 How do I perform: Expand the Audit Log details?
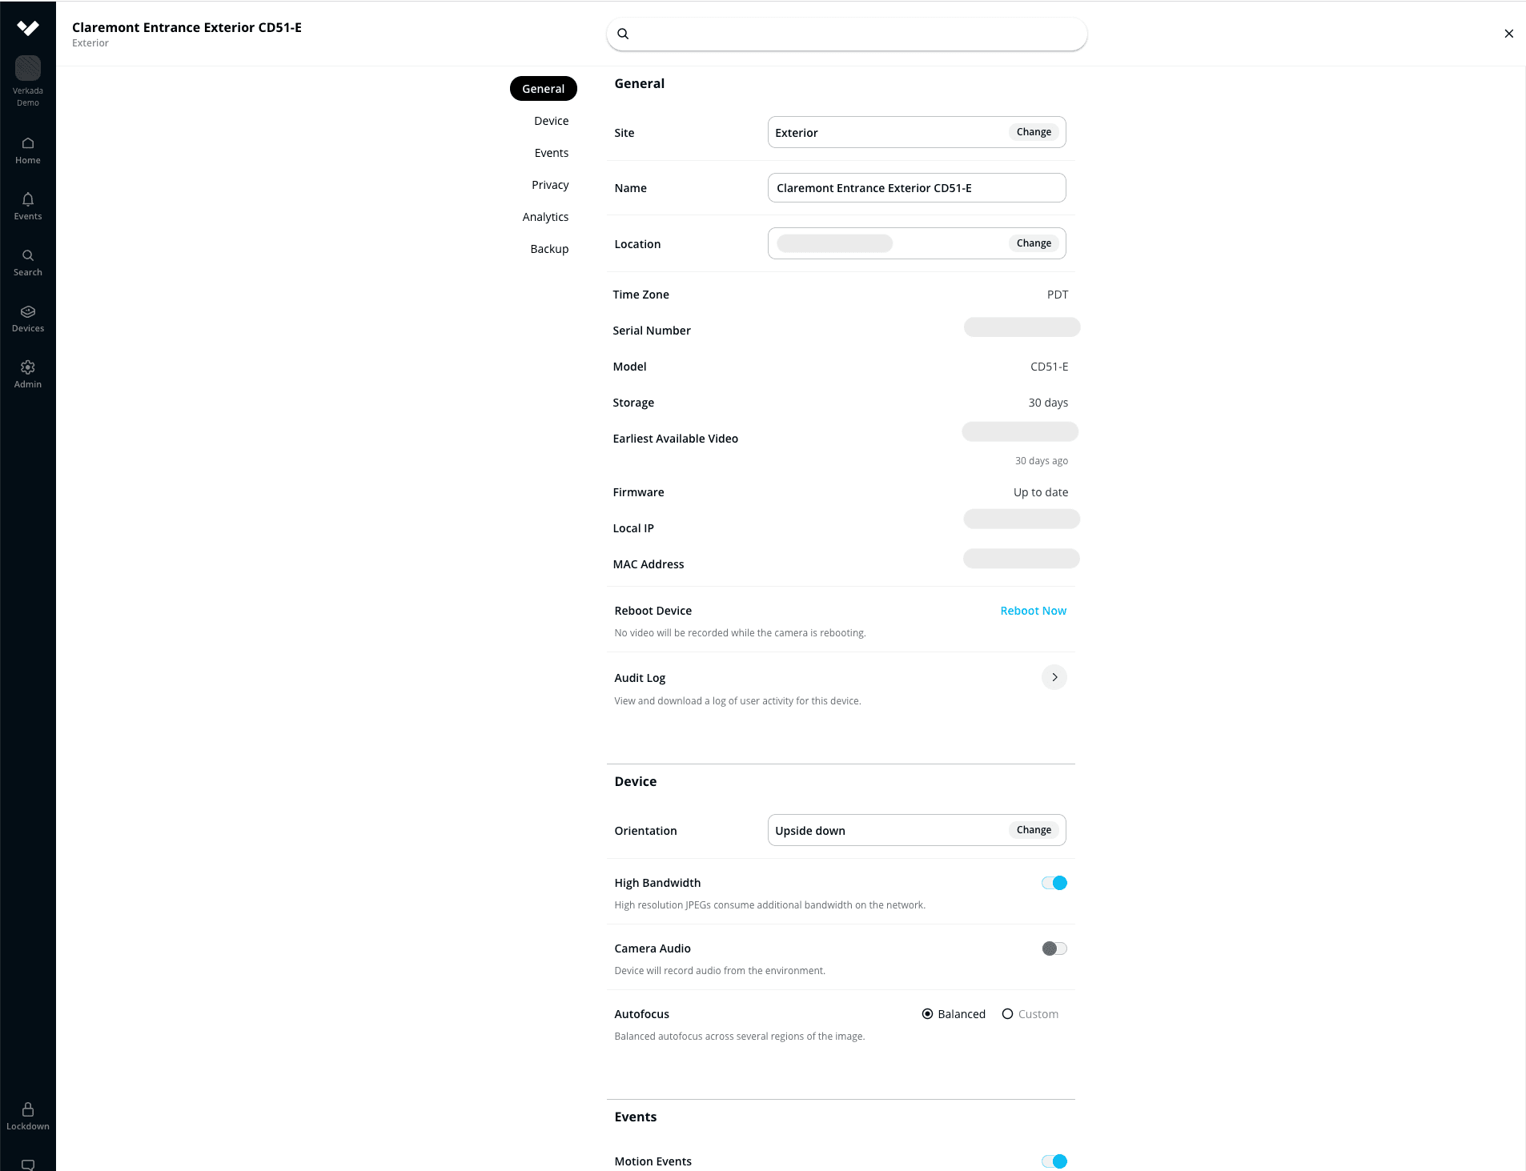pos(1054,676)
